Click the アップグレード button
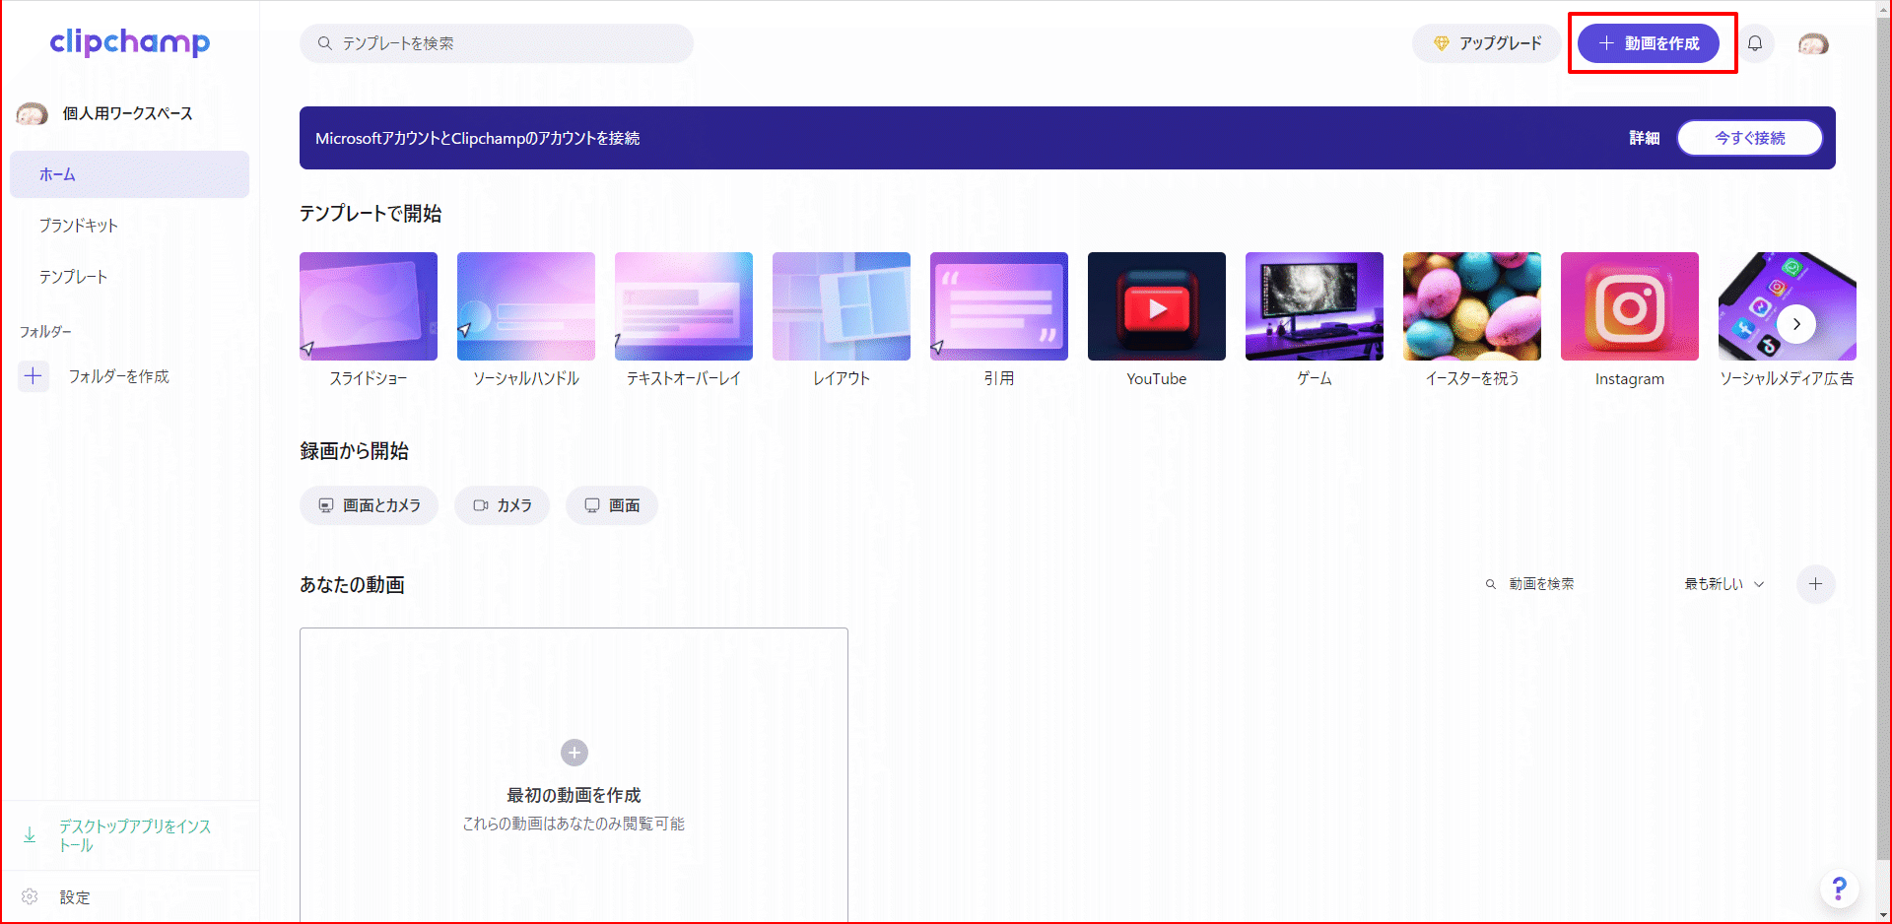The width and height of the screenshot is (1892, 924). coord(1487,43)
